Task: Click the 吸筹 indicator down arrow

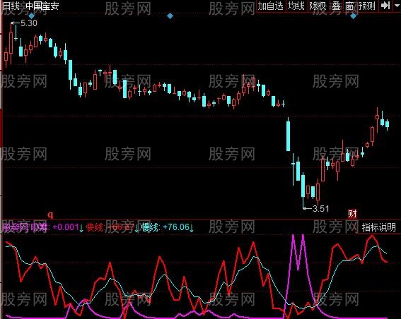Action: pos(81,228)
